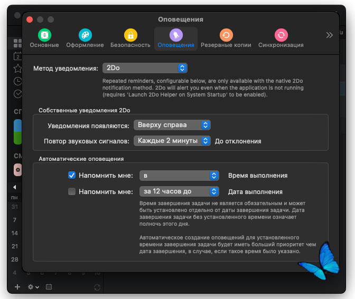The height and width of the screenshot is (299, 355).
Task: Close the Оповещения preferences window
Action: (30, 20)
